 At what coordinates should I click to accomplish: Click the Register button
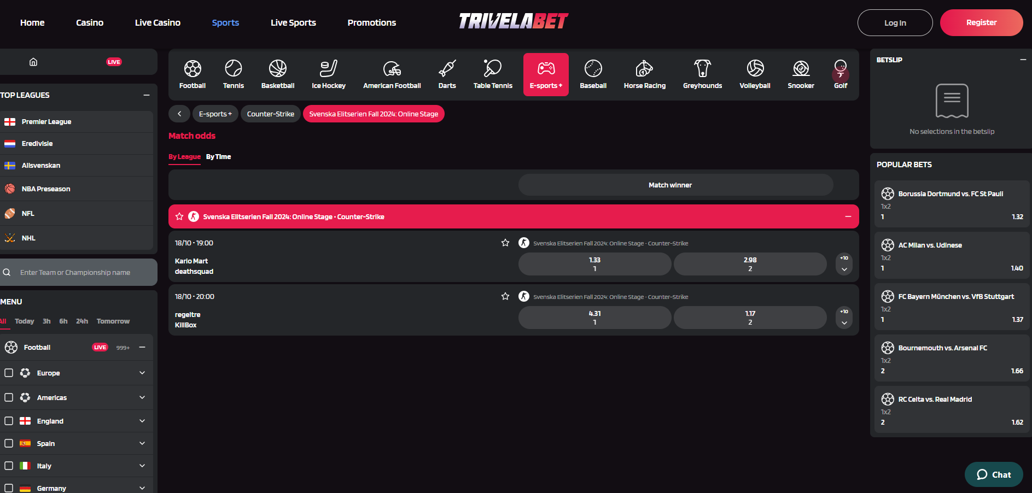[x=982, y=22]
